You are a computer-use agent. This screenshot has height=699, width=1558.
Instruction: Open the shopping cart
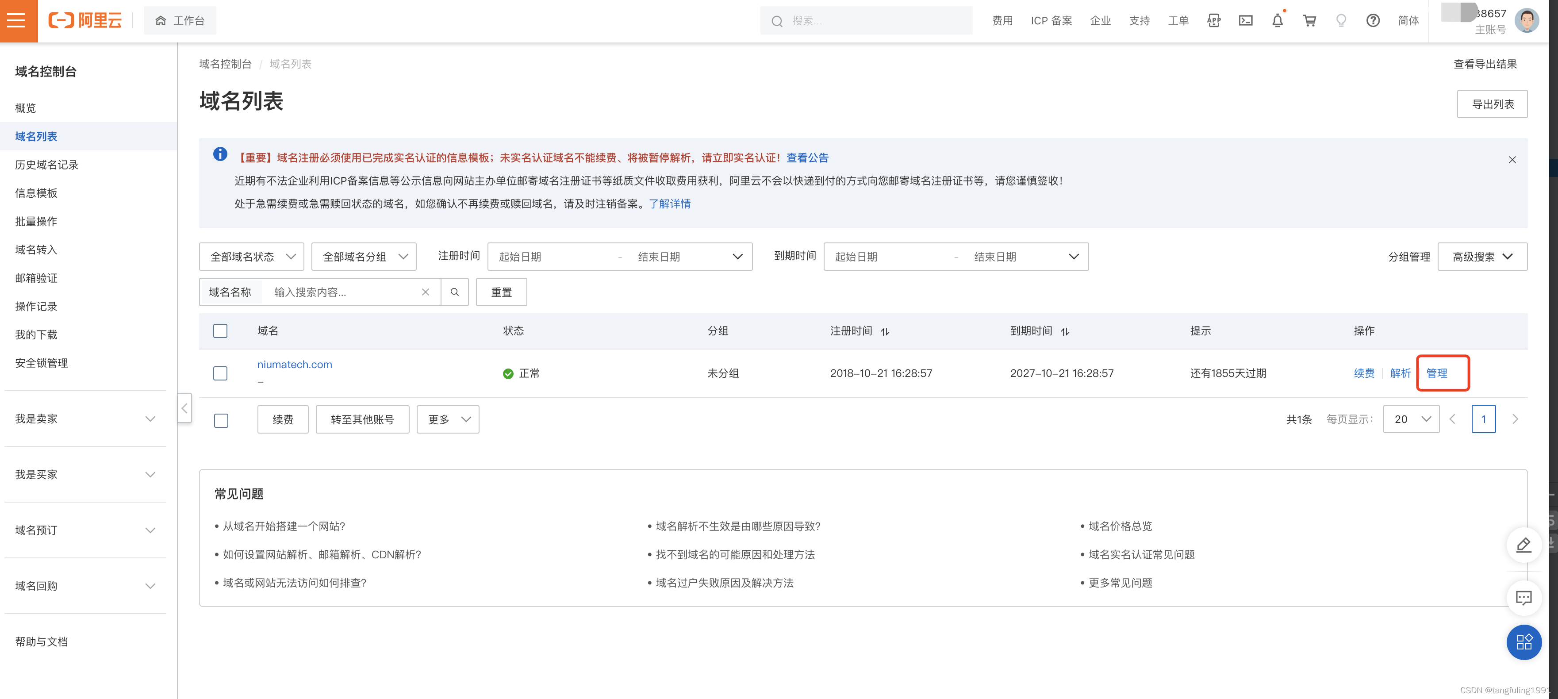(x=1309, y=20)
